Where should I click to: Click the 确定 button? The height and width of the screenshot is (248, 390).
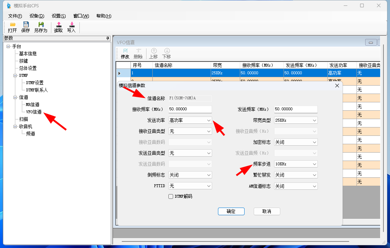tap(231, 212)
